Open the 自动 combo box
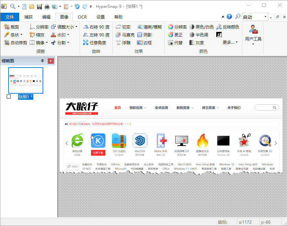Image resolution: width=288 pixels, height=226 pixels. click(255, 17)
